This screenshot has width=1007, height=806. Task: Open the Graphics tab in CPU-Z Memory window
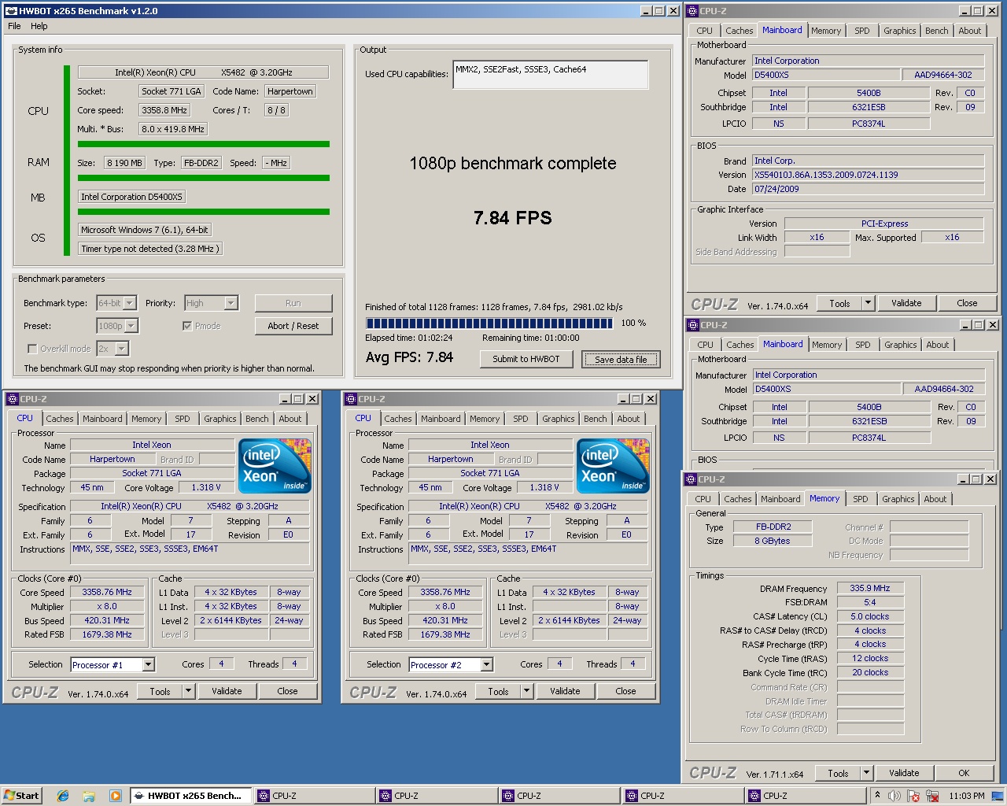click(x=898, y=499)
